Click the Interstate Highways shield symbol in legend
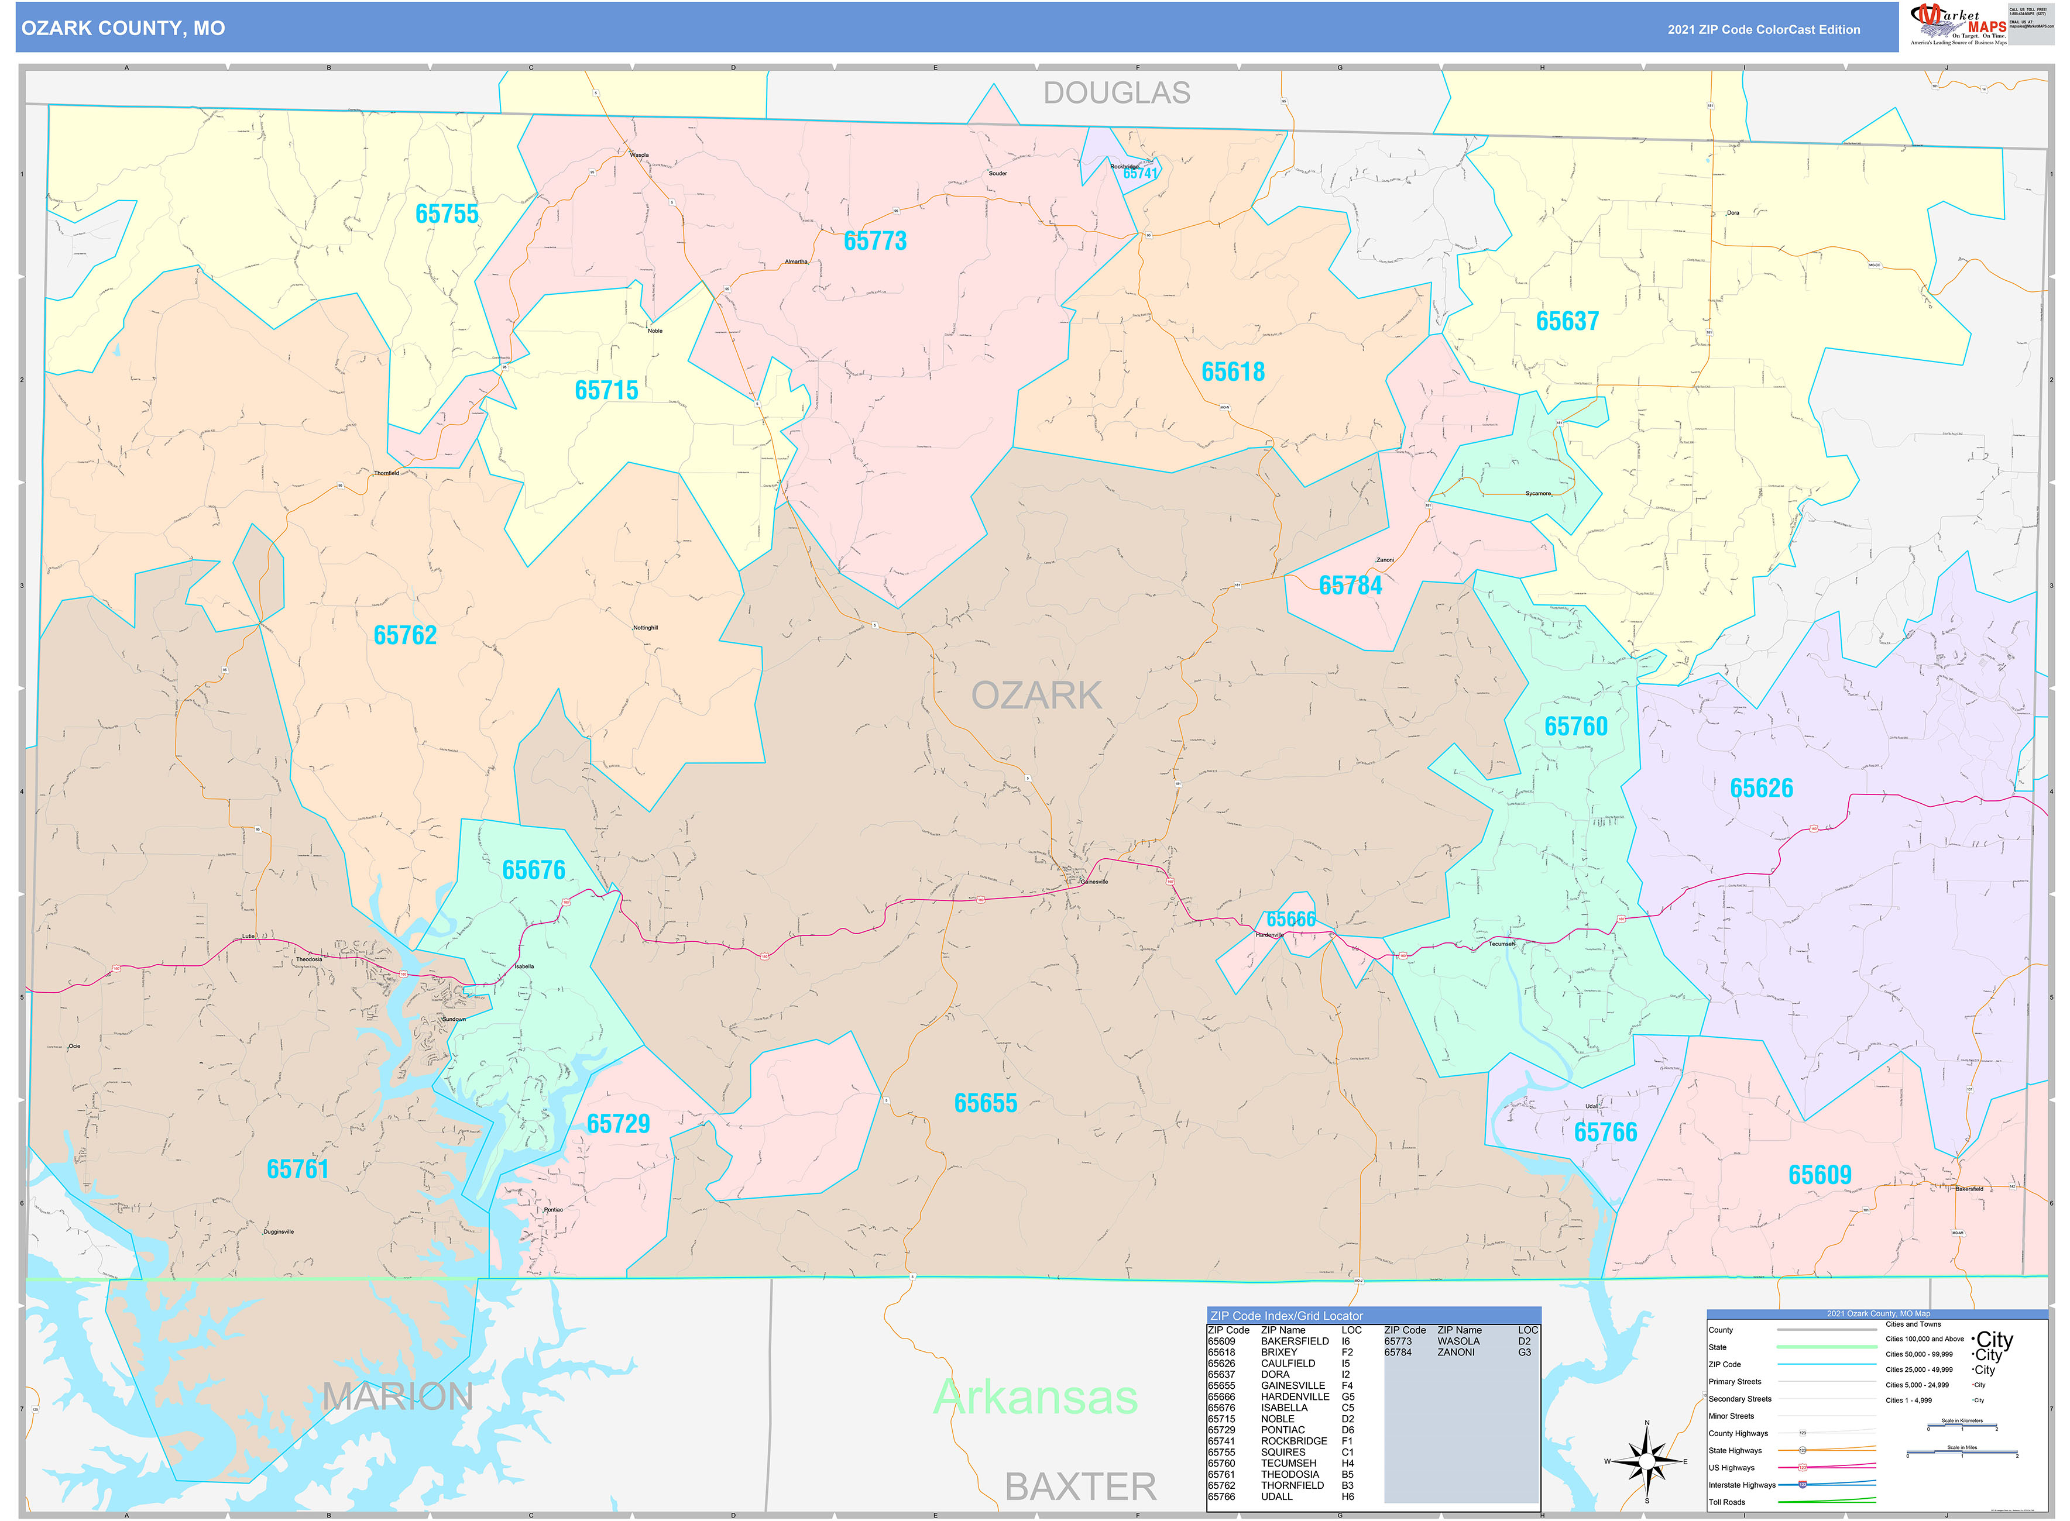Screen dimensions: 2070x1521 pos(1802,1484)
